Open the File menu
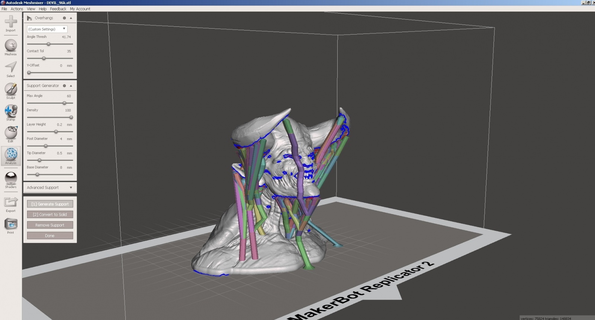Viewport: 595px width, 320px height. [x=4, y=9]
